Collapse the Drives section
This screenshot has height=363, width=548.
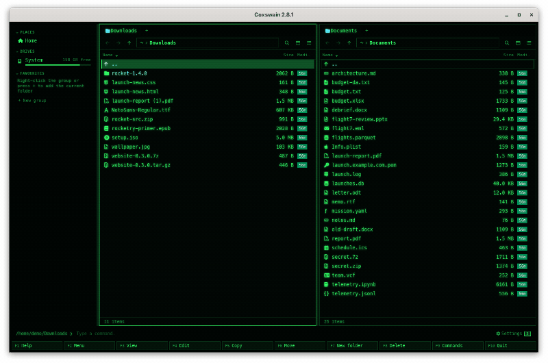16,51
